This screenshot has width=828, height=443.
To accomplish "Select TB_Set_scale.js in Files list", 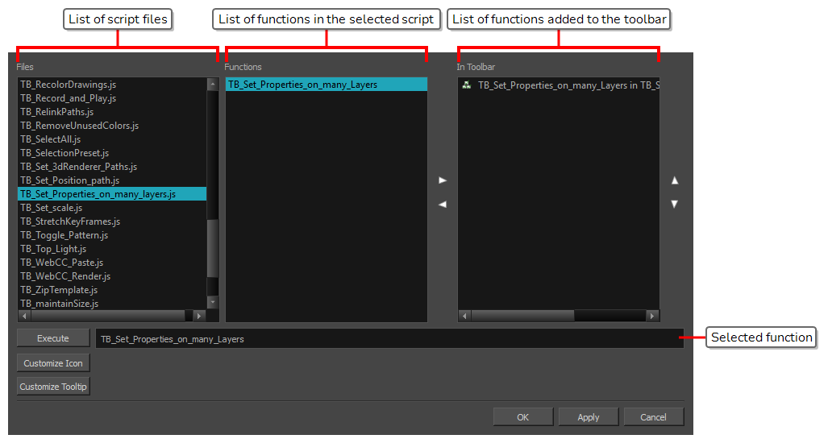I will click(52, 208).
